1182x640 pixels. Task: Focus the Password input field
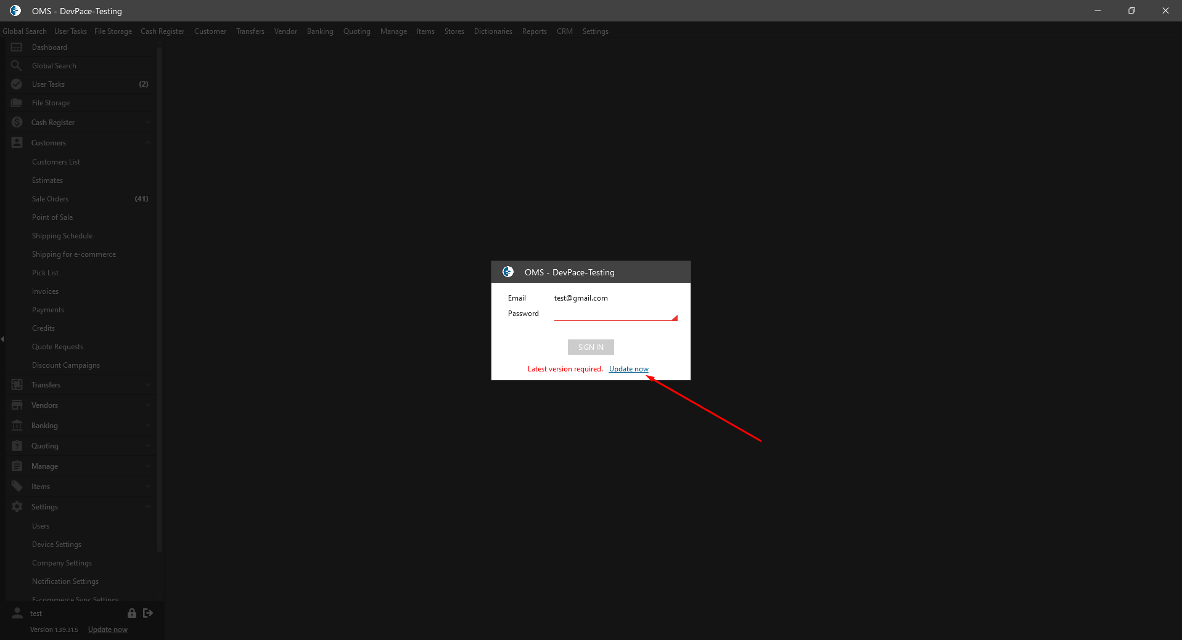click(616, 314)
